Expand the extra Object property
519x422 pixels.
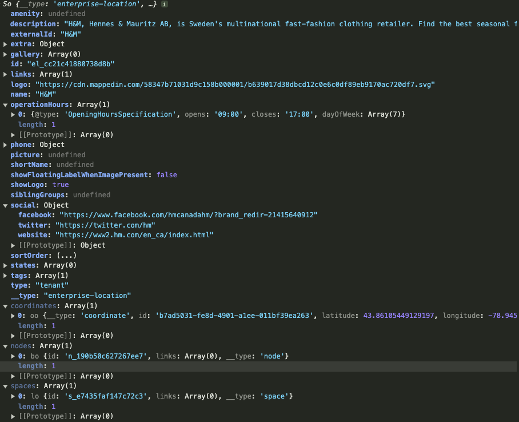[6, 44]
